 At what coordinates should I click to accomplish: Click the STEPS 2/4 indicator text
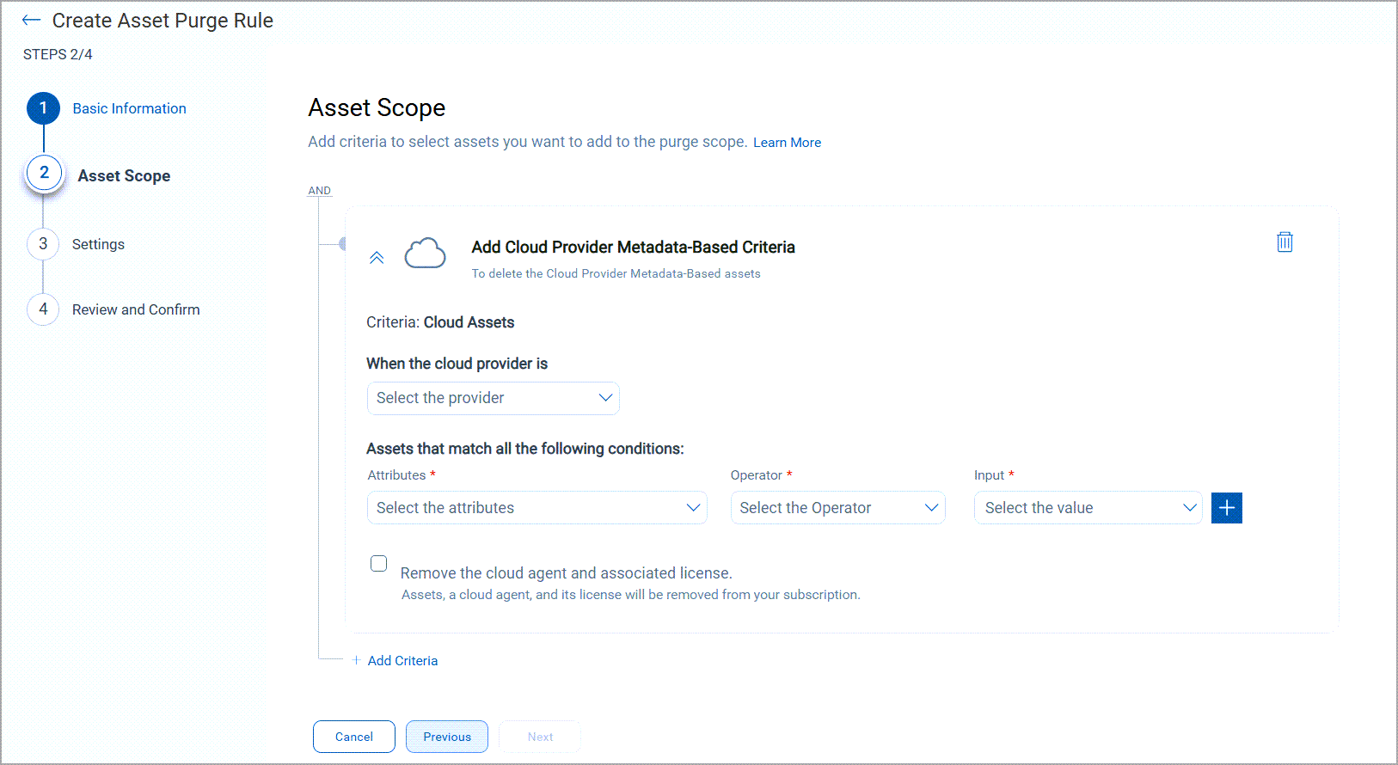tap(58, 54)
